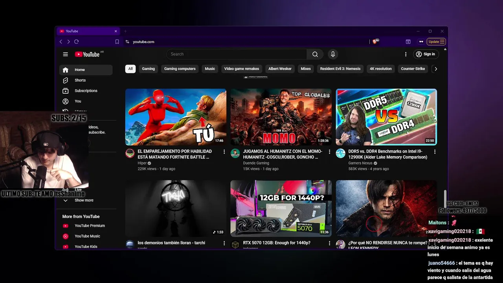Select the Mixes filter chip
Screen dimensions: 503x283
pos(306,69)
